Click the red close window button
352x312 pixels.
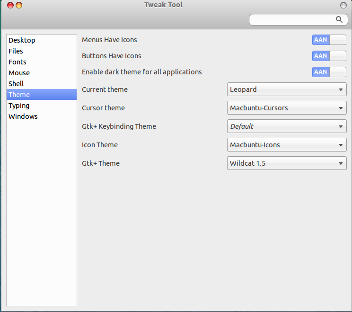pos(10,5)
